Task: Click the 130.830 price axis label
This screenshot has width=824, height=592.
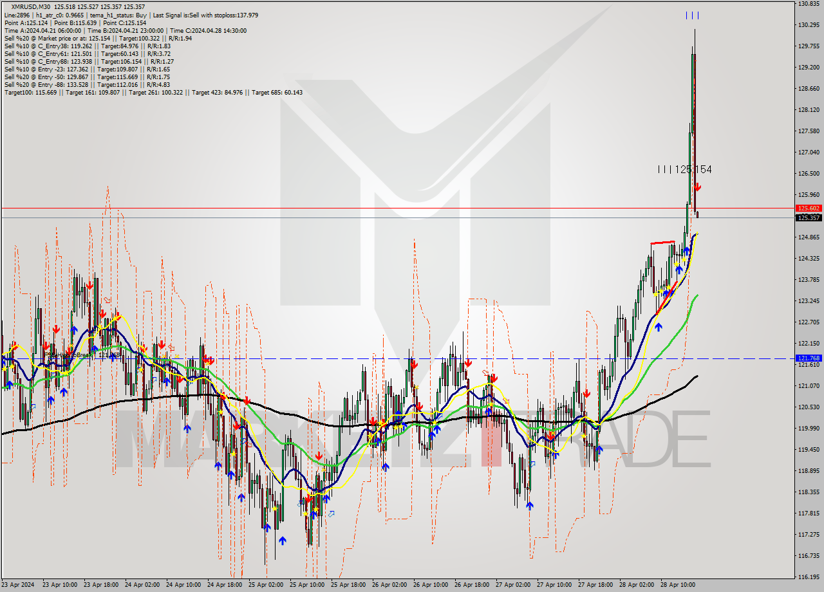Action: click(809, 4)
